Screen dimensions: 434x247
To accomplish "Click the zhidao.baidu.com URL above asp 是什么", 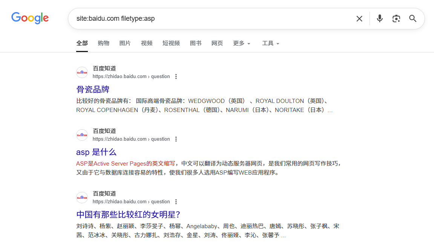I will pyautogui.click(x=131, y=139).
